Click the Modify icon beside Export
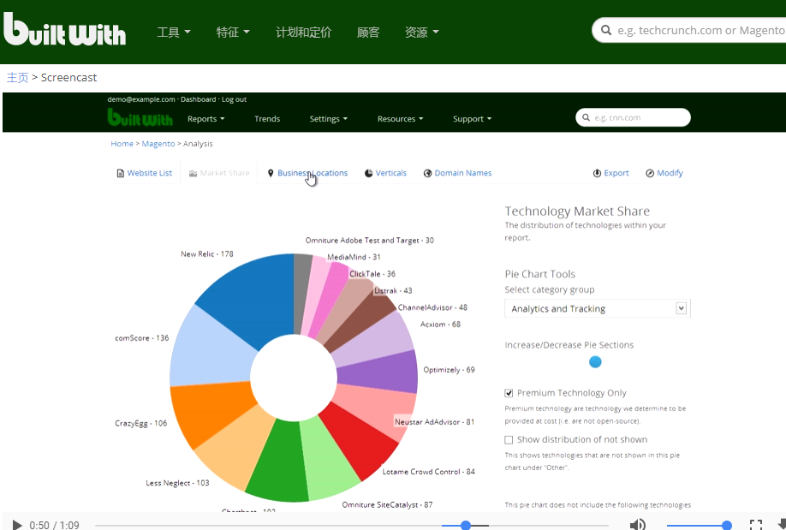 [650, 173]
